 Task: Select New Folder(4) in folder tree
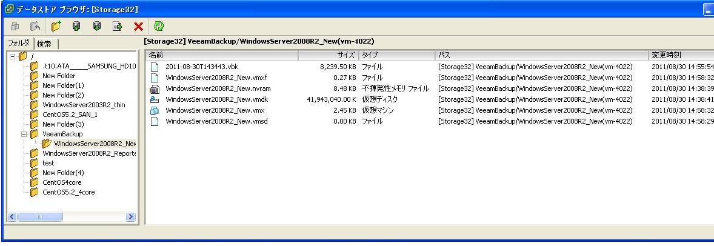(63, 173)
